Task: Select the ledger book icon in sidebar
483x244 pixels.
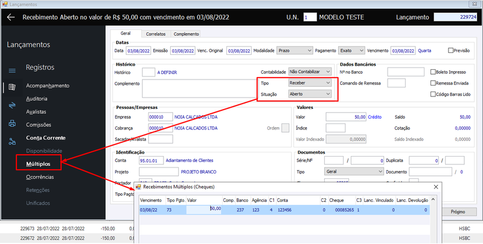Action: (x=12, y=87)
